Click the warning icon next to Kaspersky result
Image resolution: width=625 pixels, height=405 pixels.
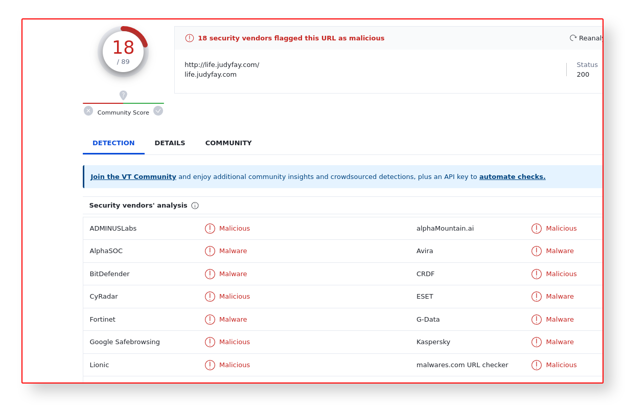click(x=537, y=342)
